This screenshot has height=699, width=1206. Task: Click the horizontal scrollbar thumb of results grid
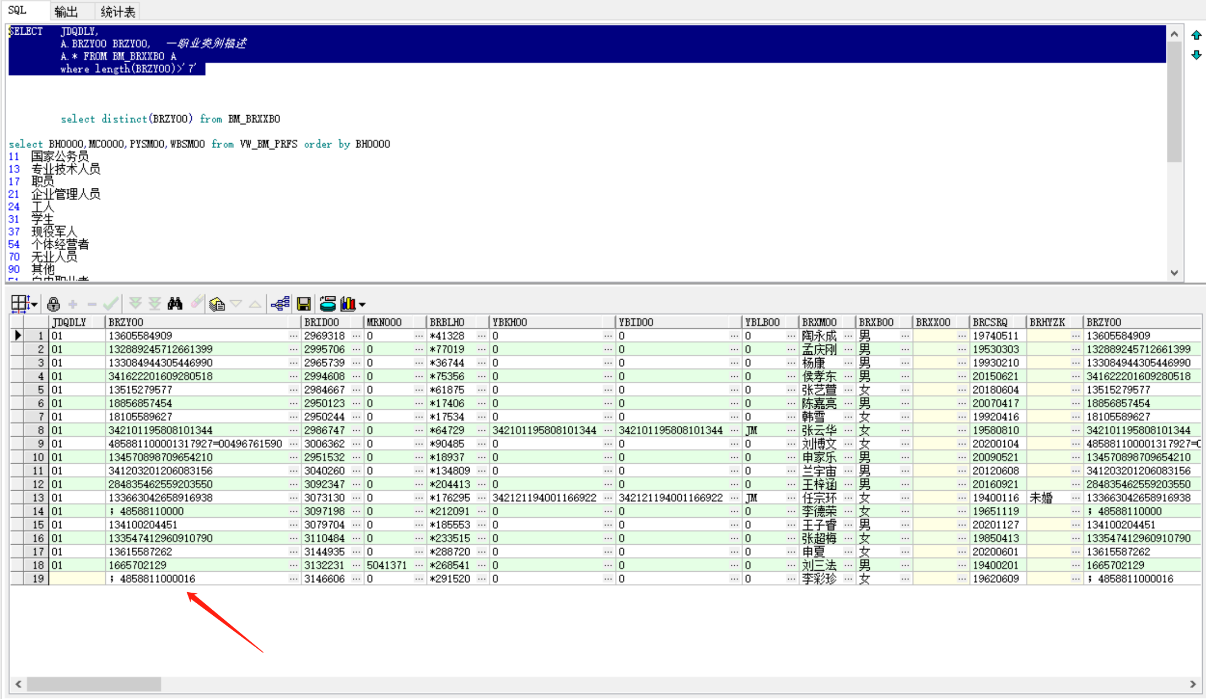(x=94, y=684)
